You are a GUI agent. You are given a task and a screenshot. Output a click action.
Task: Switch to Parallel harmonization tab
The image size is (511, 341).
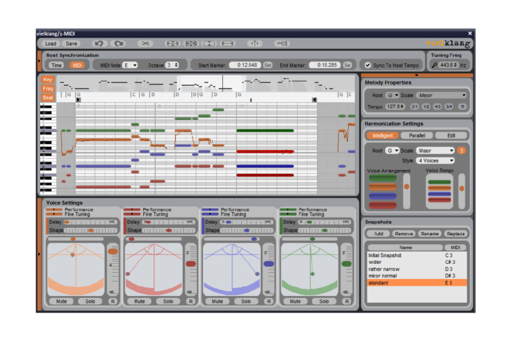[417, 136]
